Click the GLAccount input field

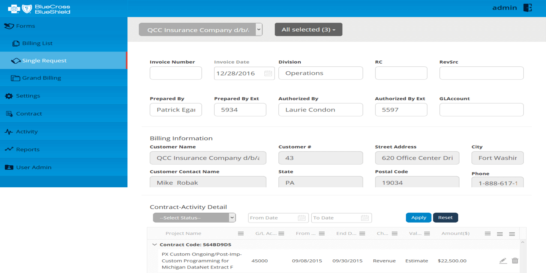(x=482, y=110)
